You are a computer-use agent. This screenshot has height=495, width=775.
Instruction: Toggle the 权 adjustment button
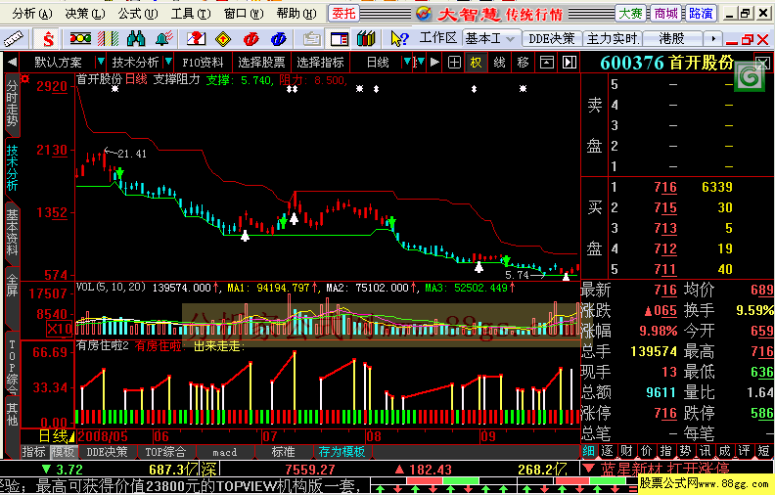point(476,63)
